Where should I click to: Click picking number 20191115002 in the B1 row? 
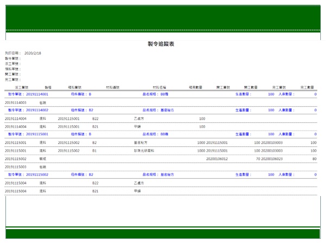click(68, 151)
